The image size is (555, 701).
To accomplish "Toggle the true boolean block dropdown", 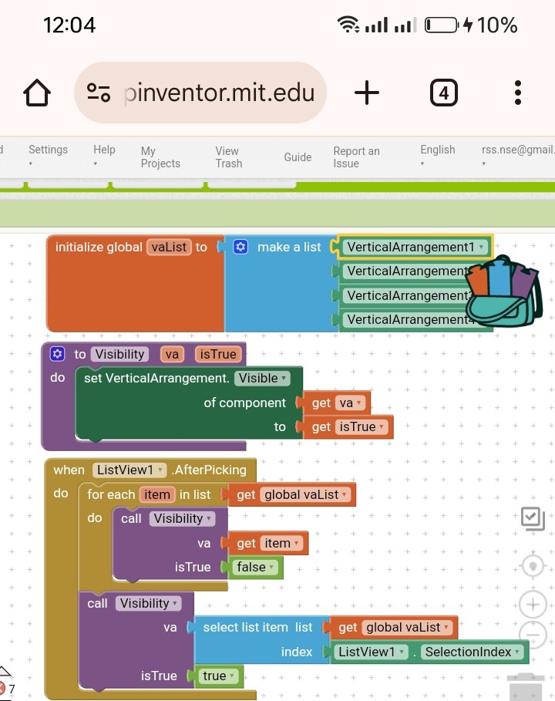I will point(219,676).
